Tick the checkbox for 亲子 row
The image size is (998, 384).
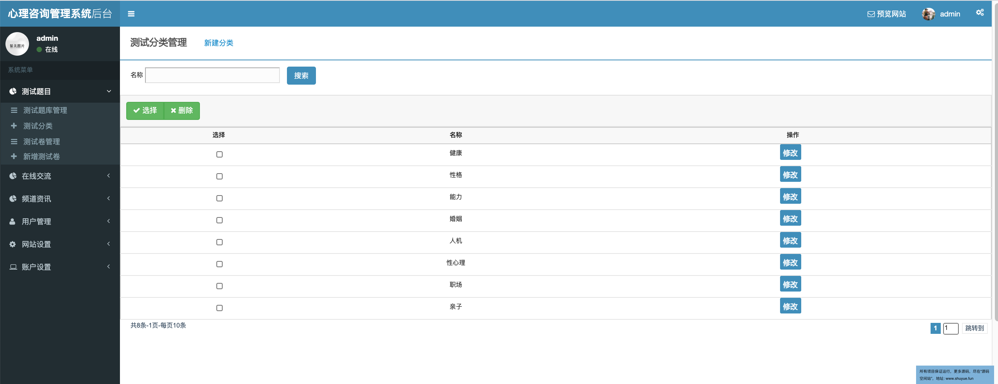click(220, 308)
